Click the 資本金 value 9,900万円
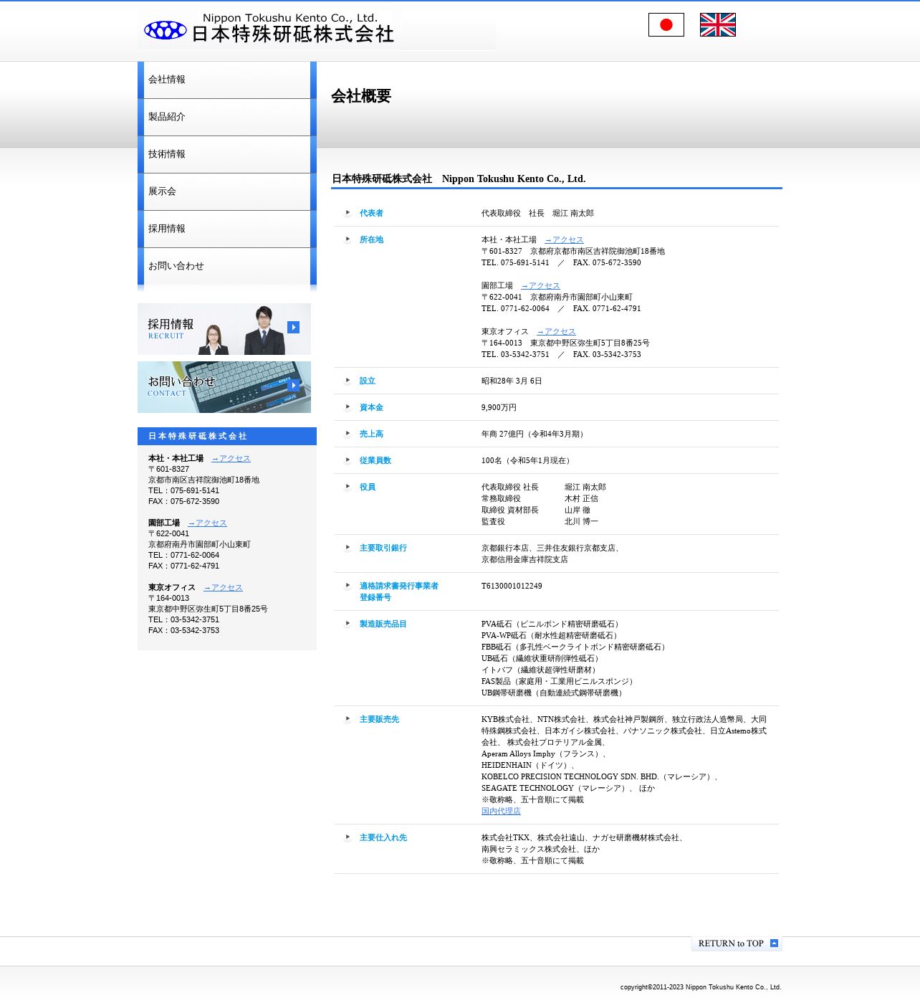This screenshot has height=1008, width=920. [499, 408]
